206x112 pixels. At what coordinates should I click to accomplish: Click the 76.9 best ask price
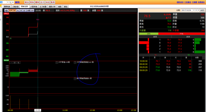tap(180, 40)
